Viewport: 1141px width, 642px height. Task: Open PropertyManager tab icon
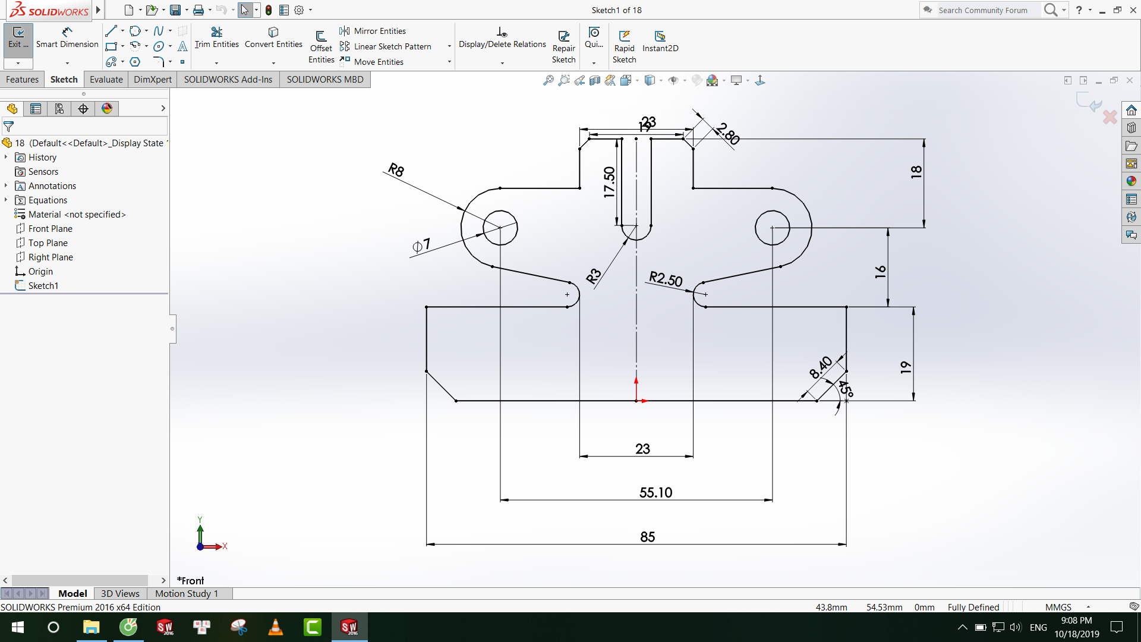click(36, 108)
